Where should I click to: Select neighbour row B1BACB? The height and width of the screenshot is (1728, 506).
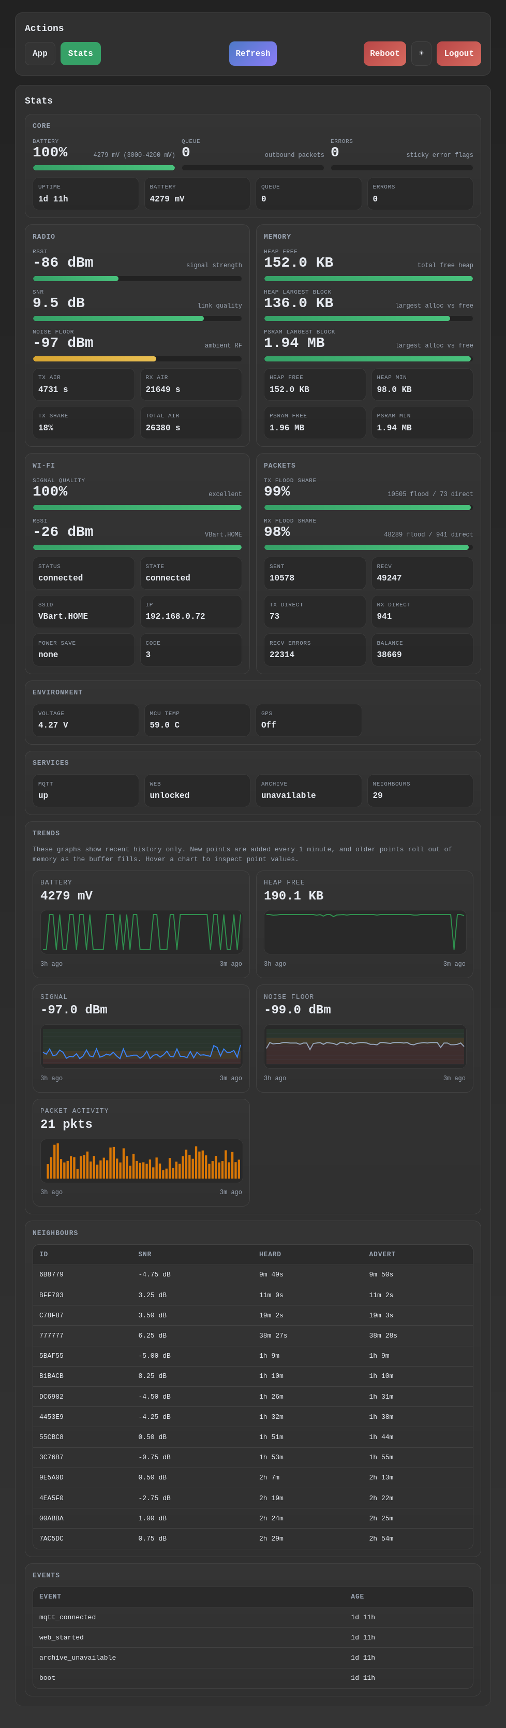tap(252, 1376)
